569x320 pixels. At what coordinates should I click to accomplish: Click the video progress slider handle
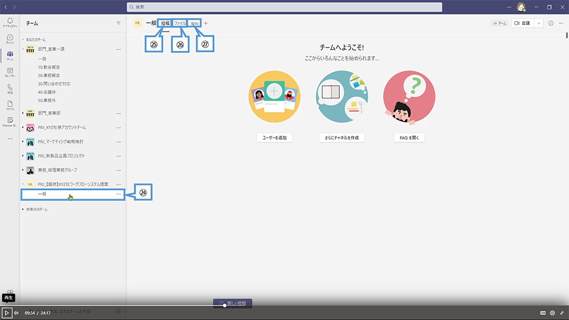(225, 305)
